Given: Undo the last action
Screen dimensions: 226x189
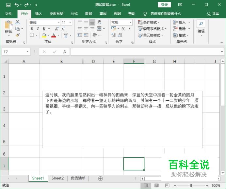Looking at the screenshot, I should (x=17, y=5).
